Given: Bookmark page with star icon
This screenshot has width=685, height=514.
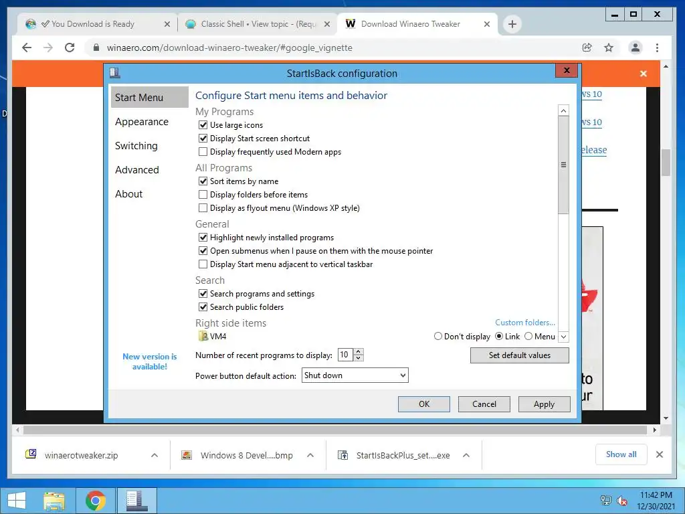Looking at the screenshot, I should click(x=609, y=48).
